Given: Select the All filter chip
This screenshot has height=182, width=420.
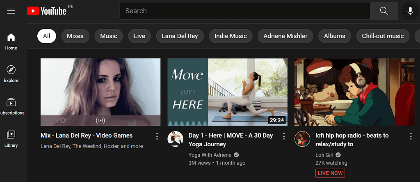Looking at the screenshot, I should [x=47, y=36].
